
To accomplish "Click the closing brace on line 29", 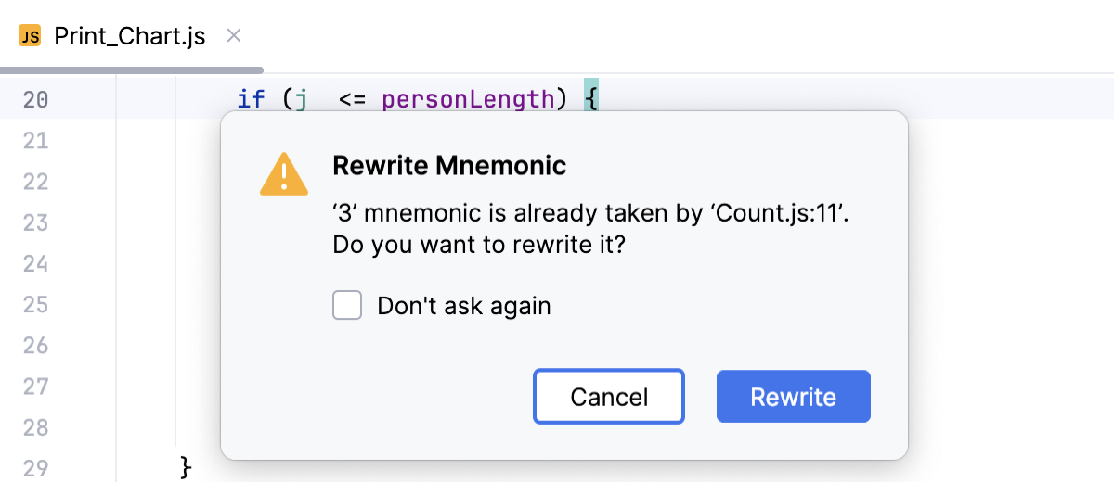I will pyautogui.click(x=185, y=466).
